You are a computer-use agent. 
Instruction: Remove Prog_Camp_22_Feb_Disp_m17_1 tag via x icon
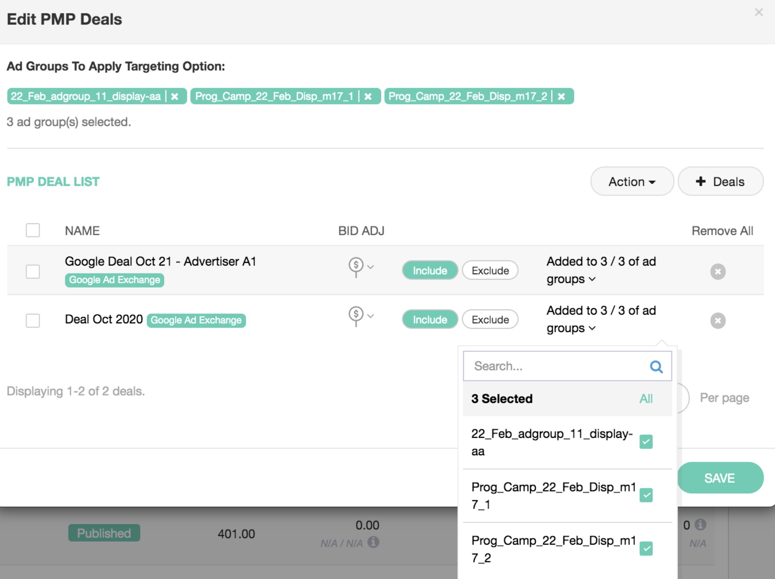tap(368, 97)
